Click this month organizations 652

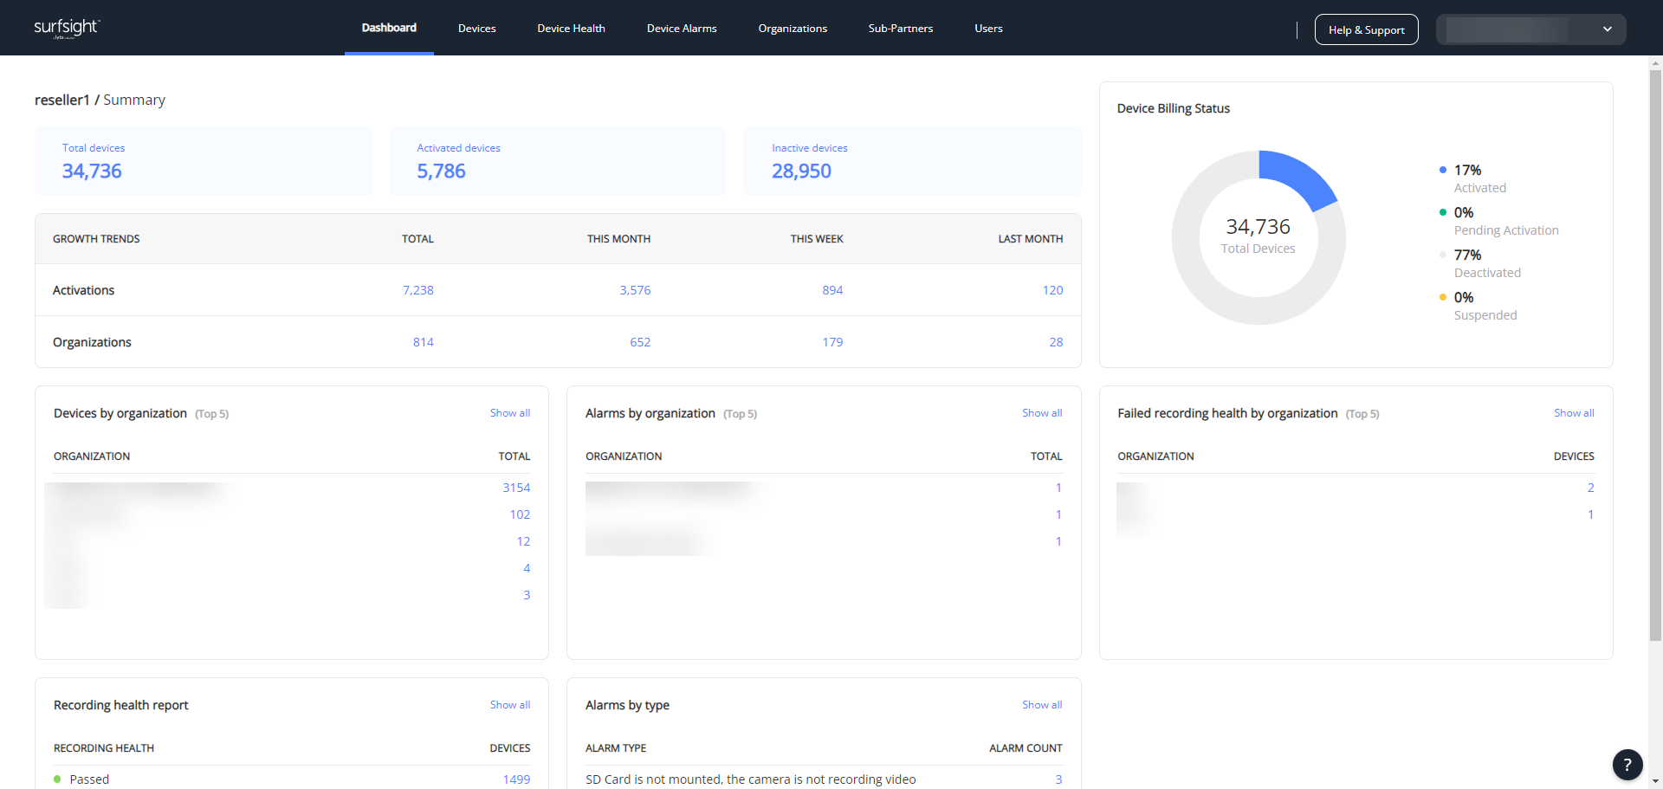(640, 342)
